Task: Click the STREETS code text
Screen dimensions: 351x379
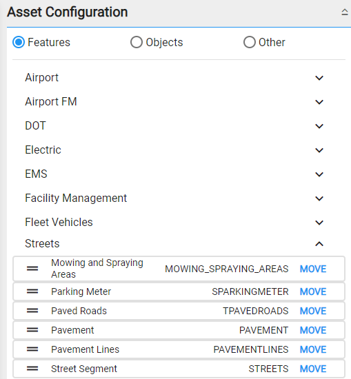Action: tap(268, 369)
